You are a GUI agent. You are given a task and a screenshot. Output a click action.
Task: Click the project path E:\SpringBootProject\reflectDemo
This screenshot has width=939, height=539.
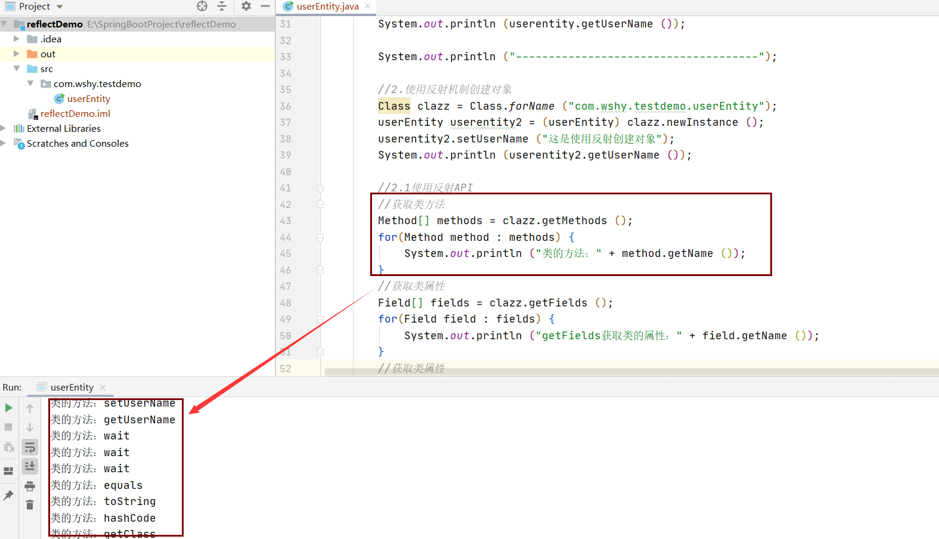tap(162, 24)
